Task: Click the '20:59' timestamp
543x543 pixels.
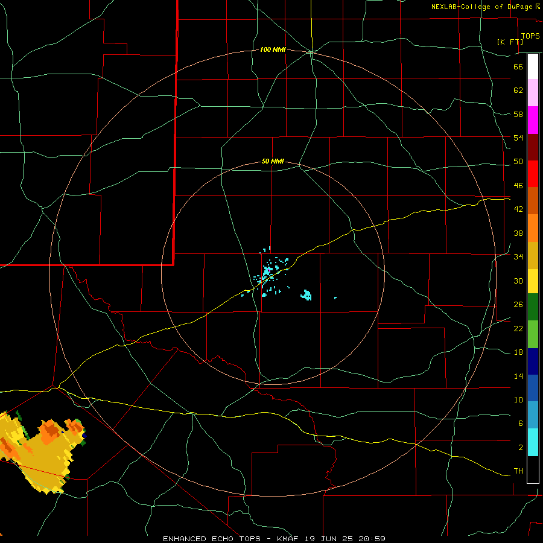Action: coord(372,539)
